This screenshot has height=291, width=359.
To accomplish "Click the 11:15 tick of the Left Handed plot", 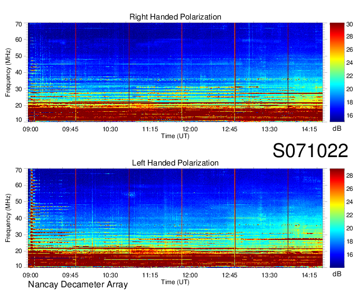I will [x=150, y=275].
